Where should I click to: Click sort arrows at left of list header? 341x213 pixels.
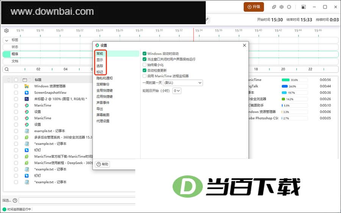[9, 80]
